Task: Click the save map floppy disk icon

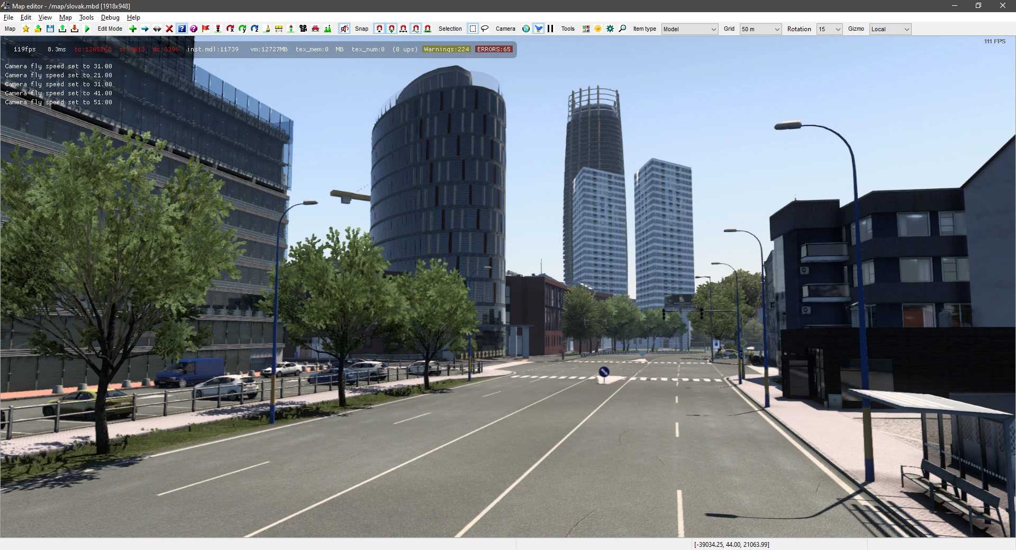Action: pyautogui.click(x=50, y=29)
